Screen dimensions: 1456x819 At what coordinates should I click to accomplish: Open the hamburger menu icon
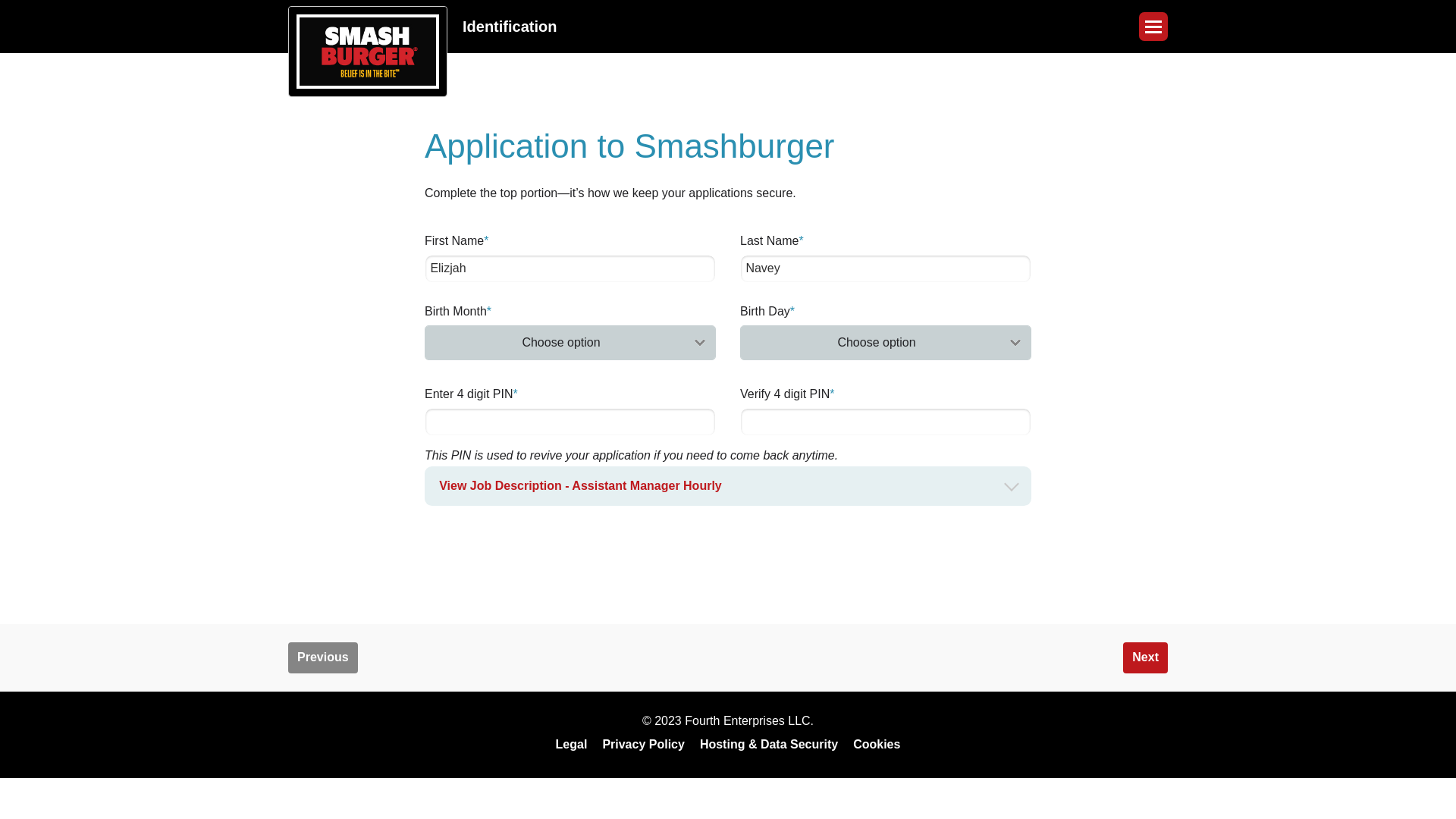tap(1153, 27)
